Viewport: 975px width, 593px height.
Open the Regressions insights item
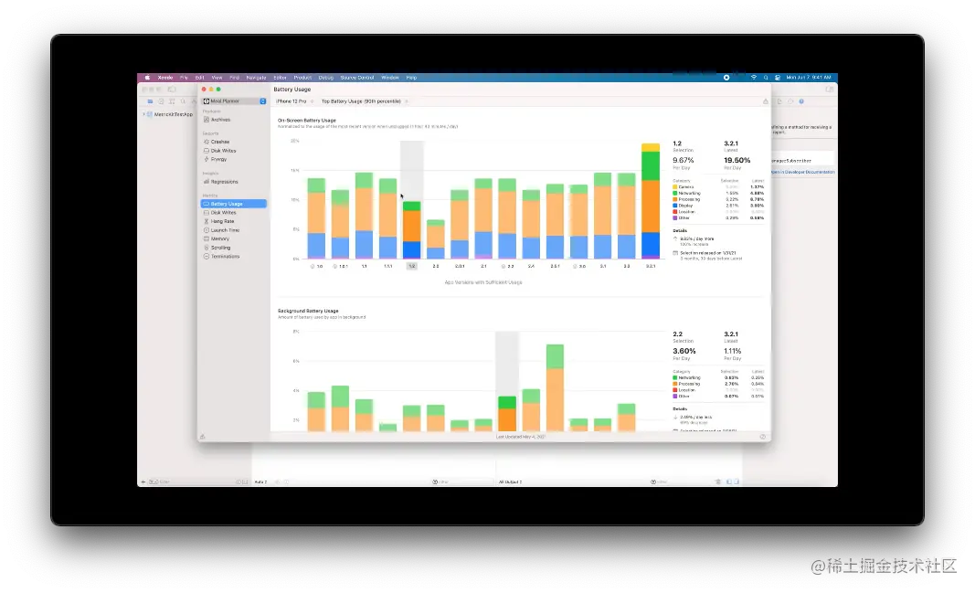point(224,182)
